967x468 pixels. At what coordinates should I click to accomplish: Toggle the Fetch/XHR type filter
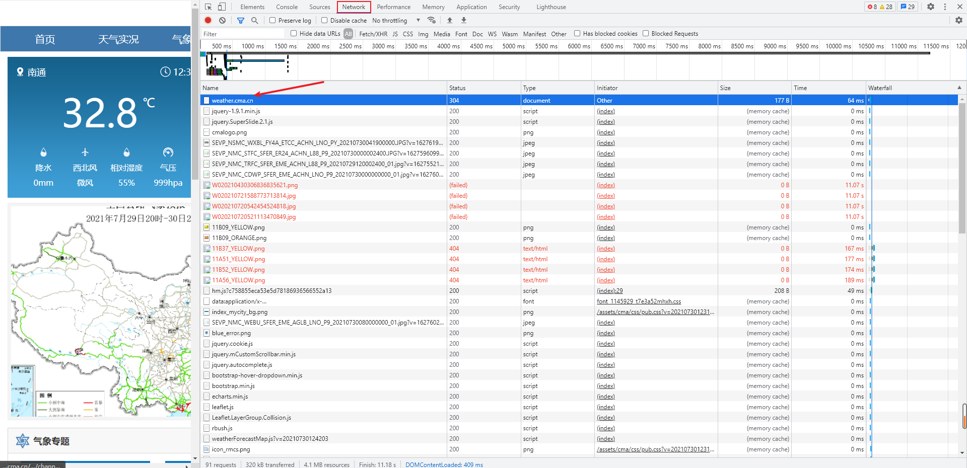point(373,34)
